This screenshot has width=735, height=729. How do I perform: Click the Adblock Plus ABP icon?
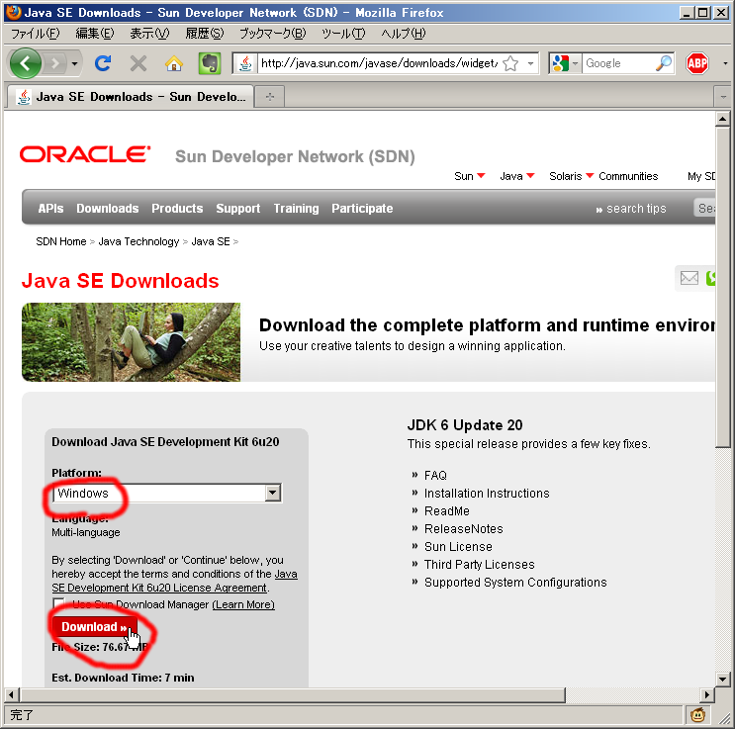697,63
